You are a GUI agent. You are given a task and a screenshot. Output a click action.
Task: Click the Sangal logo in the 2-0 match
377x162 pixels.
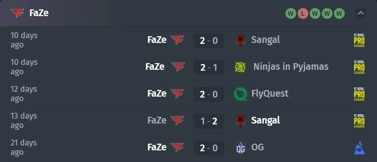click(x=241, y=40)
